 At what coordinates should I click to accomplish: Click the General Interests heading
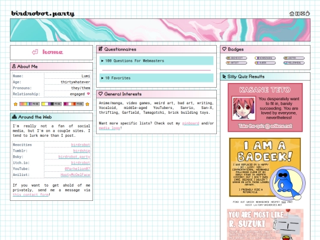123,94
